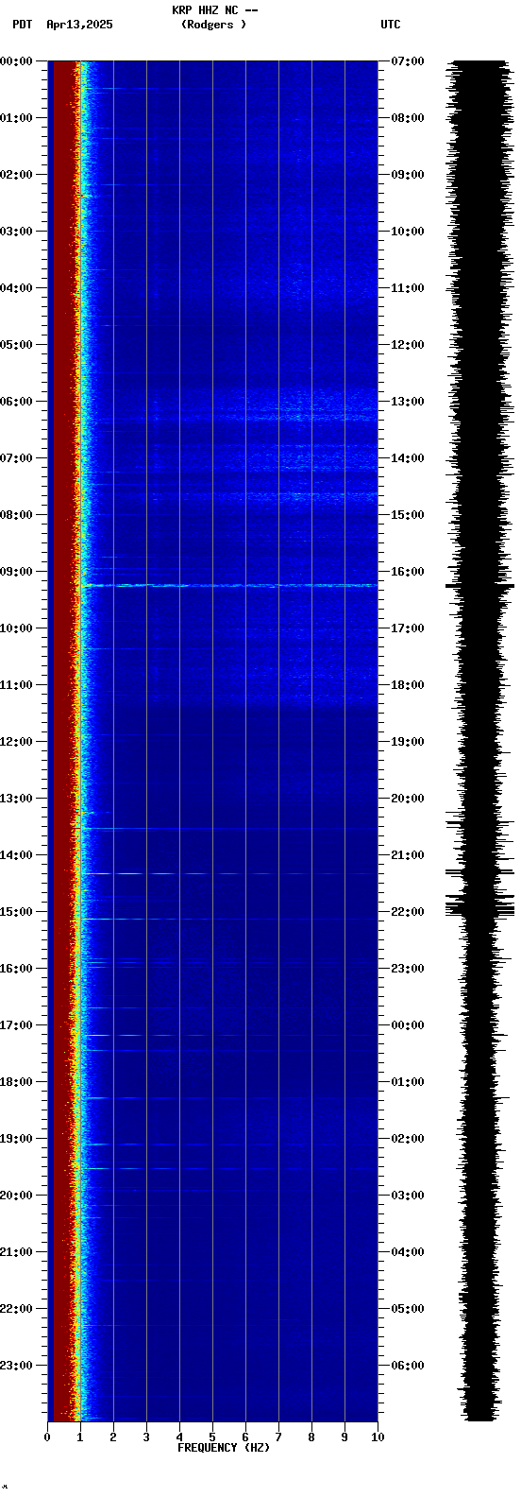Select the '18:00' label on the PDT axis
The width and height of the screenshot is (521, 1497).
pyautogui.click(x=16, y=1082)
